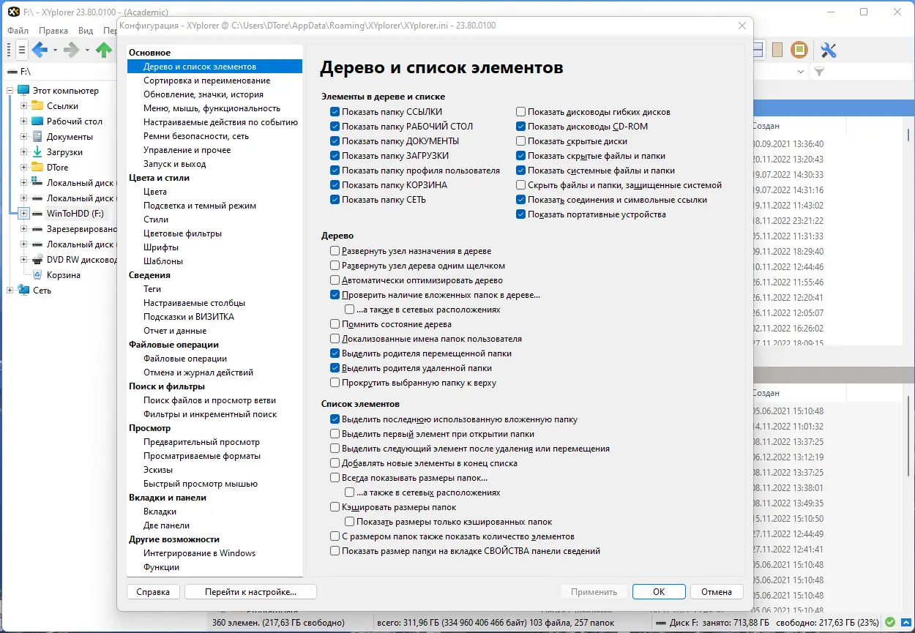915x633 pixels.
Task: Open the hamburger main menu icon in toolbar
Action: coord(22,50)
